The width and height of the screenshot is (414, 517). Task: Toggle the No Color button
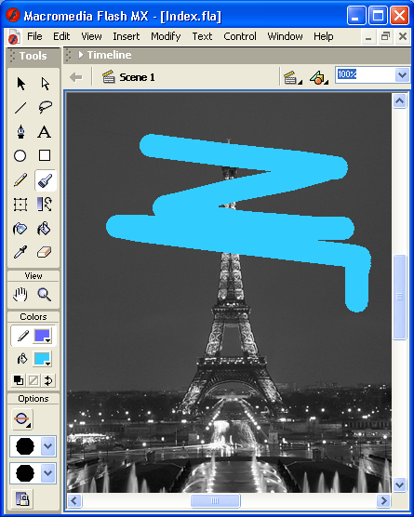33,380
